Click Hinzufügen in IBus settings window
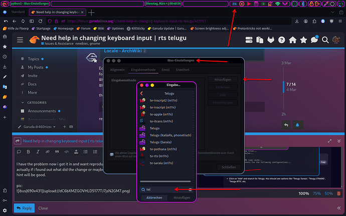 [223, 80]
